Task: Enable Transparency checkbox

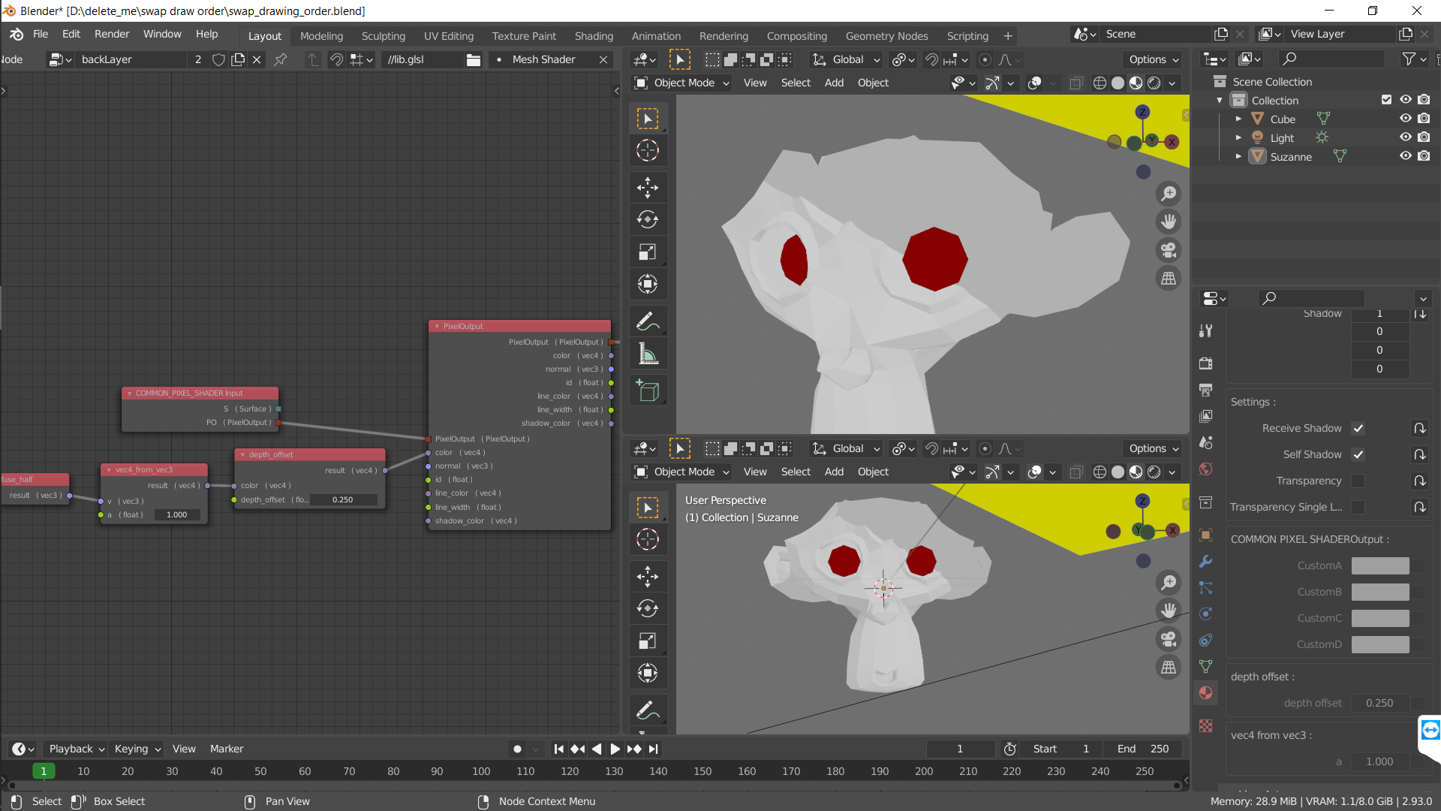Action: (x=1358, y=481)
